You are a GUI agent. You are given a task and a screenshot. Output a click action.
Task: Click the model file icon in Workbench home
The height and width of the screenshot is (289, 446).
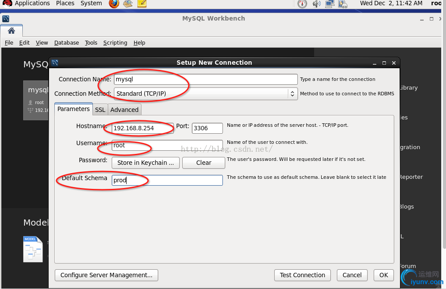click(33, 249)
